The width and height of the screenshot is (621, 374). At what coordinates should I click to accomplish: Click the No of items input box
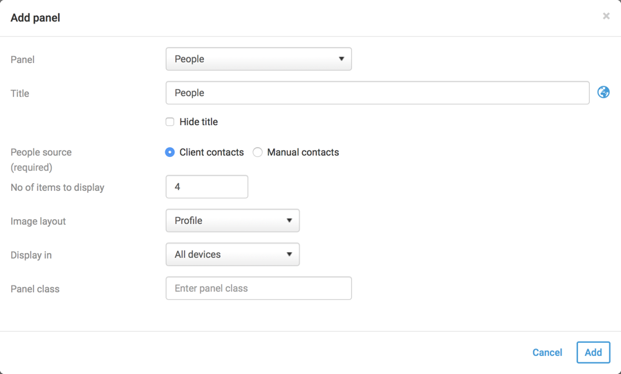pos(207,187)
